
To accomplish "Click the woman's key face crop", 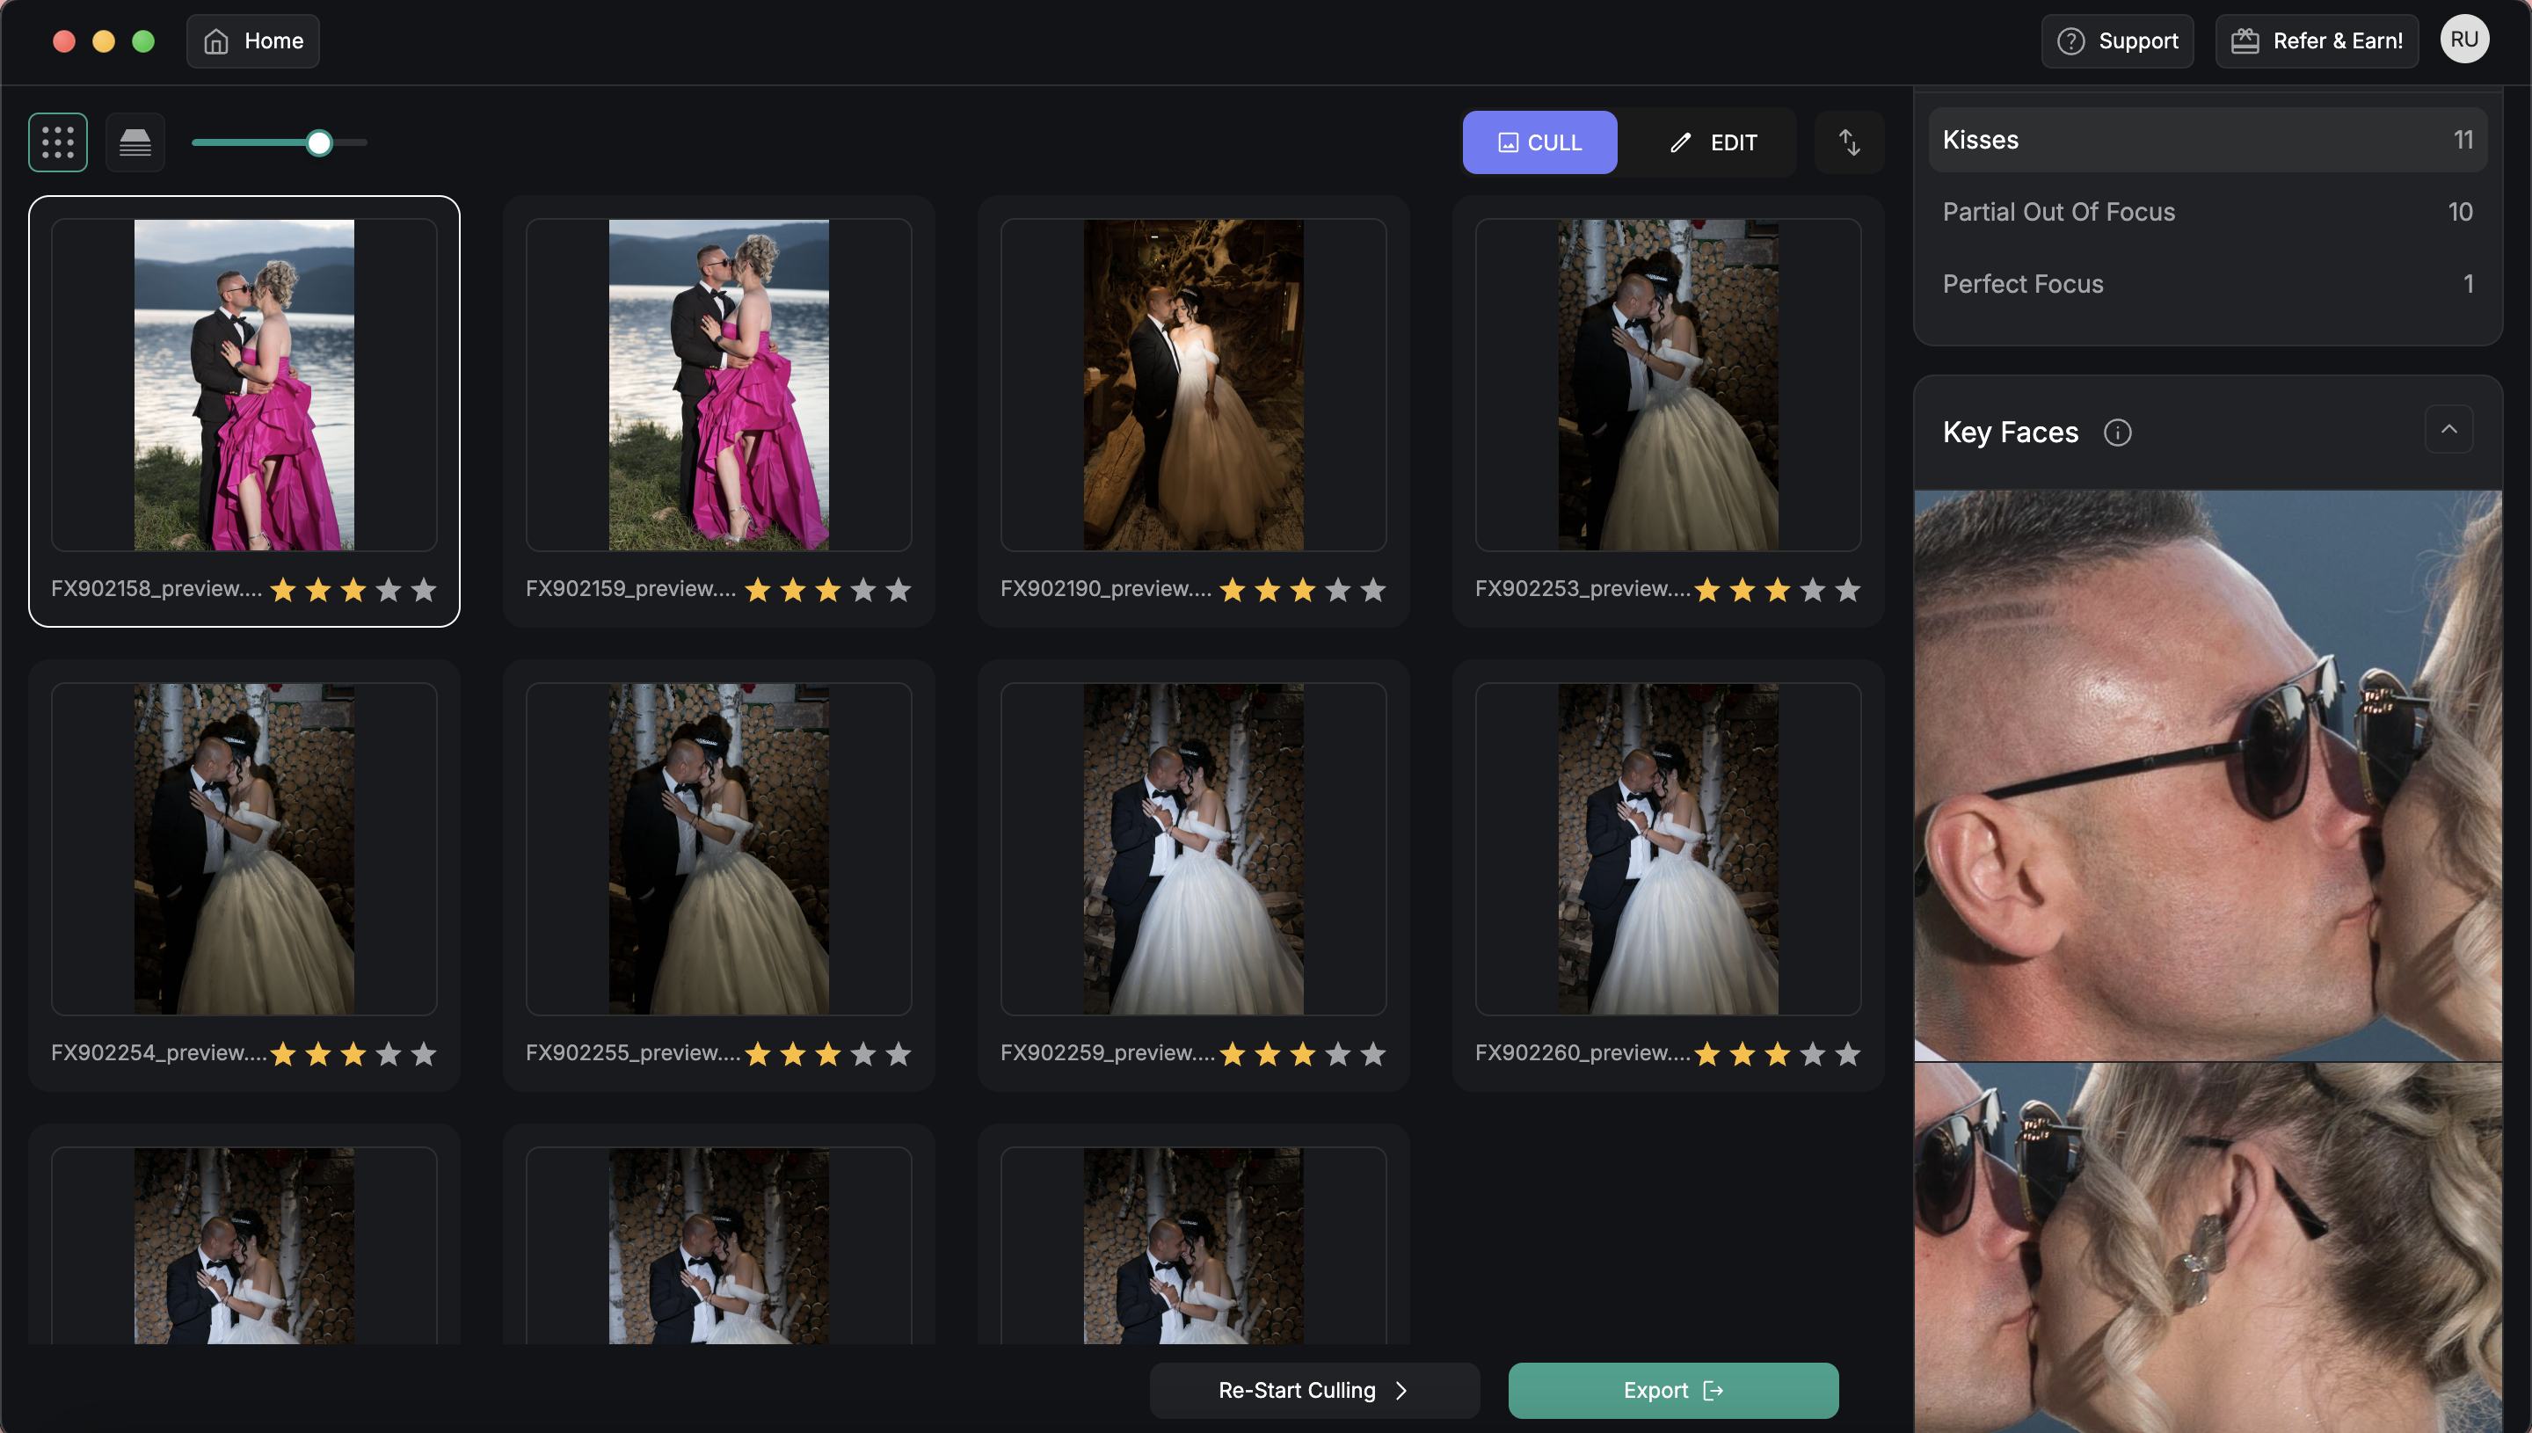I will click(2208, 1248).
